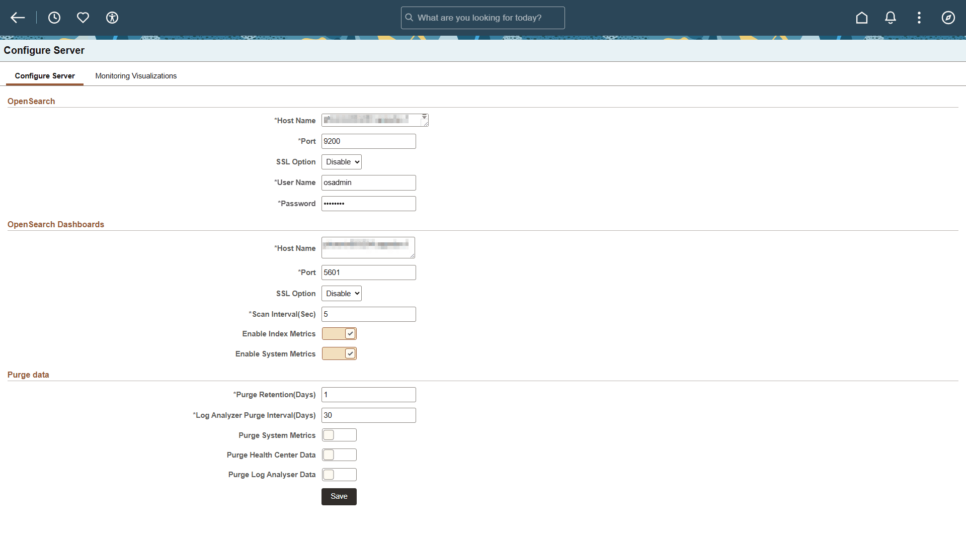Screen dimensions: 966x543
Task: Click the Password field
Action: click(369, 204)
